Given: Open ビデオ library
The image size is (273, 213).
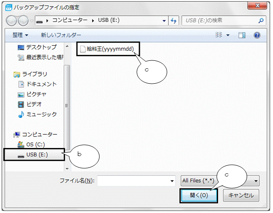Looking at the screenshot, I should coord(30,105).
